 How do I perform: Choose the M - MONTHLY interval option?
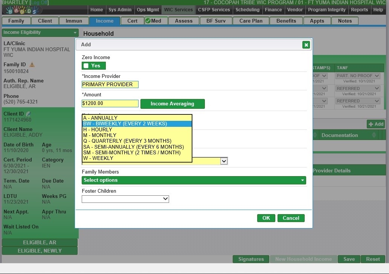137,135
